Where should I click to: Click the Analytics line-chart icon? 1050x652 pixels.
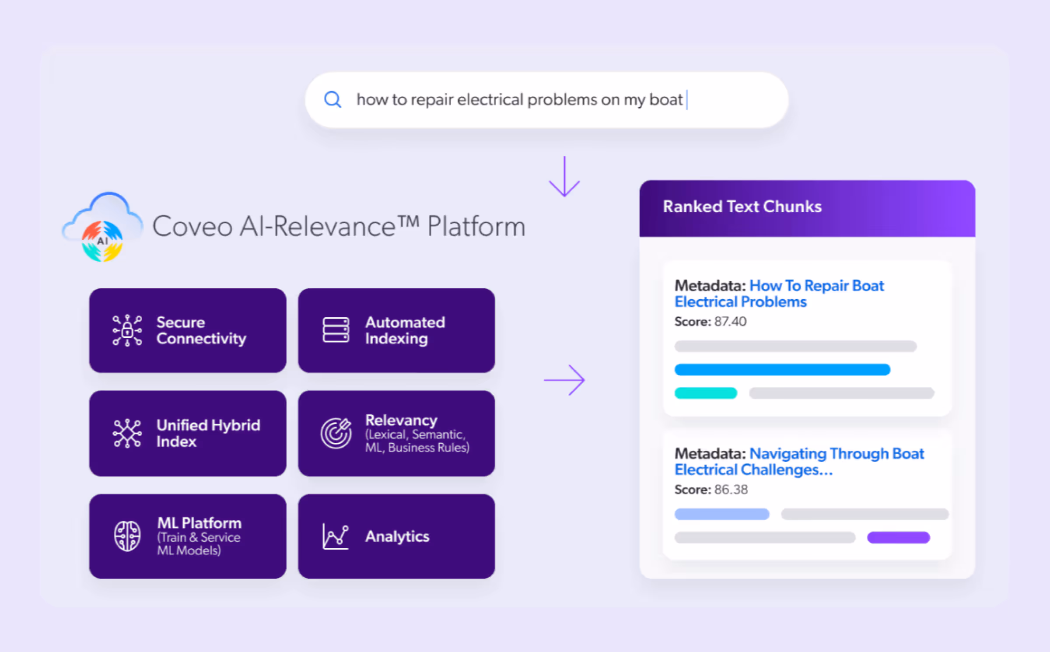[x=335, y=536]
